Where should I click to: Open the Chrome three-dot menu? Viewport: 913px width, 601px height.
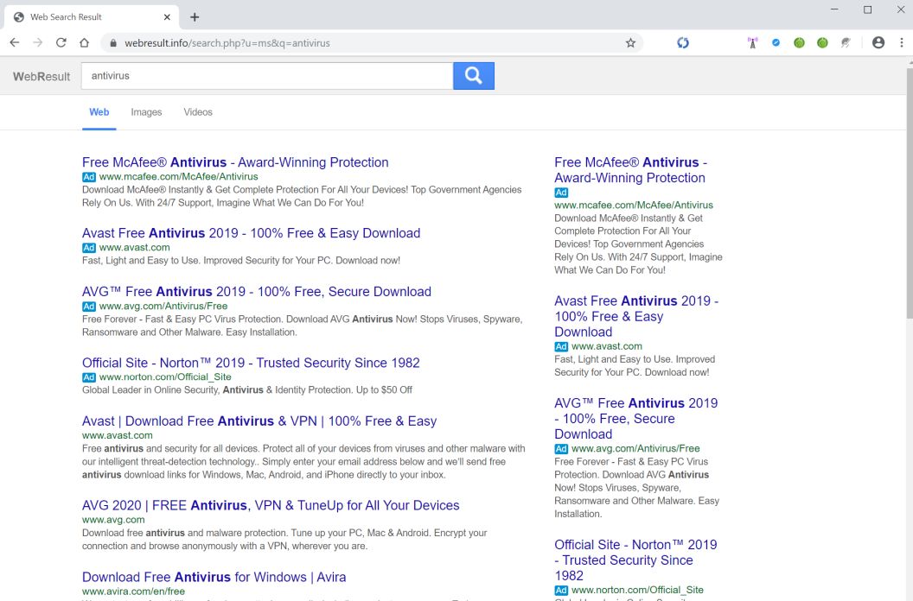coord(901,42)
